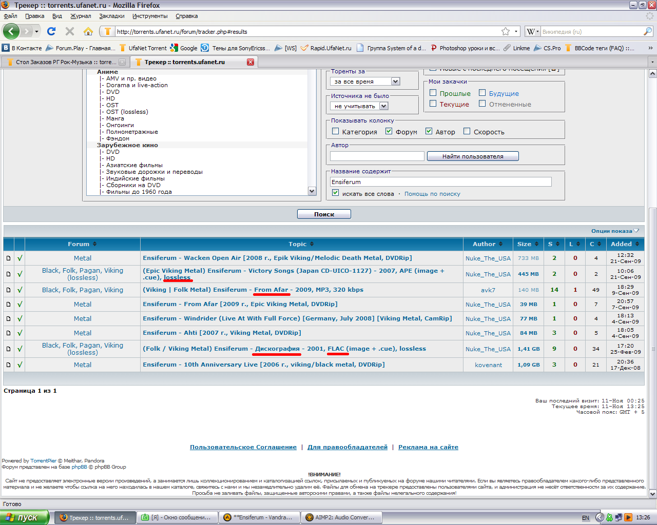
Task: Click the torrent icon in the Wacken Open Air row
Action: (8, 258)
